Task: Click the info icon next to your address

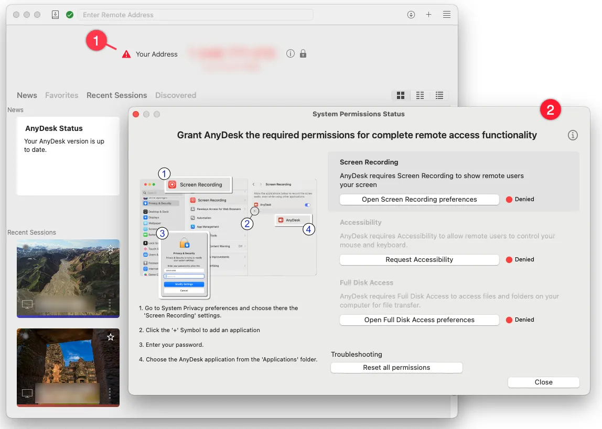Action: coord(291,53)
